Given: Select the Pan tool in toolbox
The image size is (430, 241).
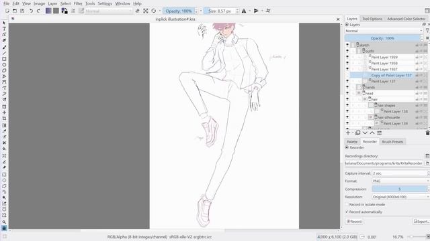Looking at the screenshot, I should [4, 228].
